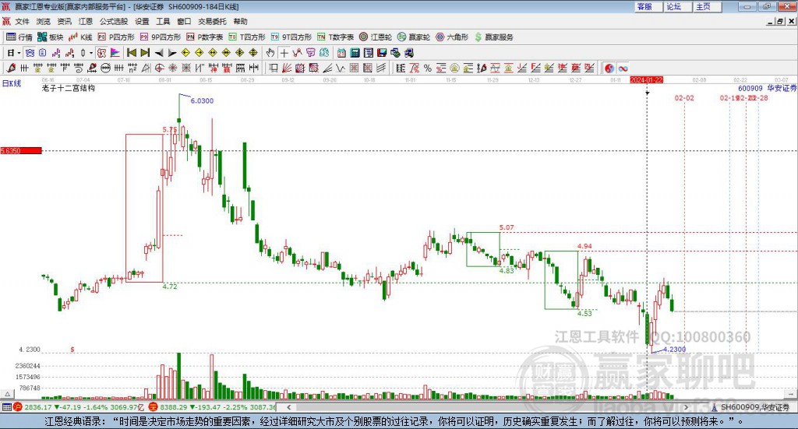The image size is (798, 429).
Task: Open 赢家服务 with dollar icon
Action: (x=493, y=37)
